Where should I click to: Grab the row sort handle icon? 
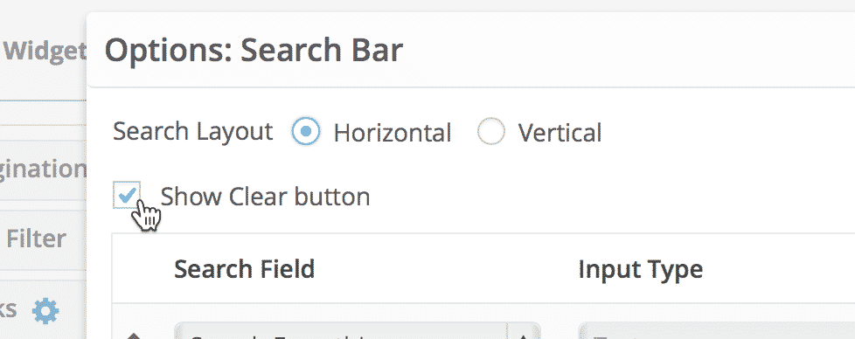coord(134,336)
